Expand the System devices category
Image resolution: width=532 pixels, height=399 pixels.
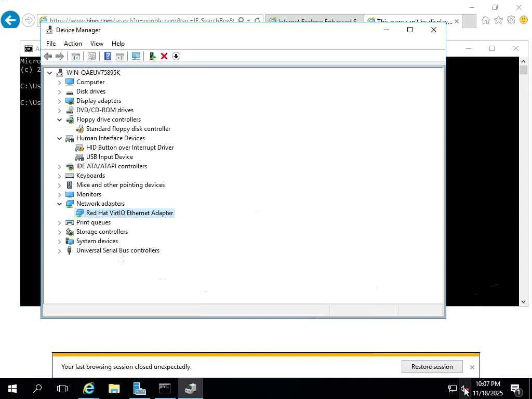pos(59,242)
